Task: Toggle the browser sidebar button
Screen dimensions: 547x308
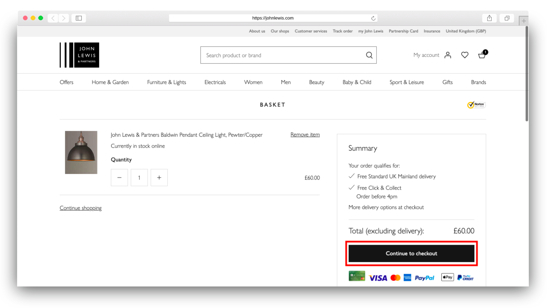Action: pos(79,18)
